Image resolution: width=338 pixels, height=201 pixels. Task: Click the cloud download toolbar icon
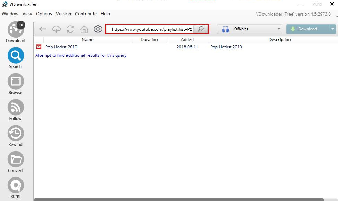56,29
